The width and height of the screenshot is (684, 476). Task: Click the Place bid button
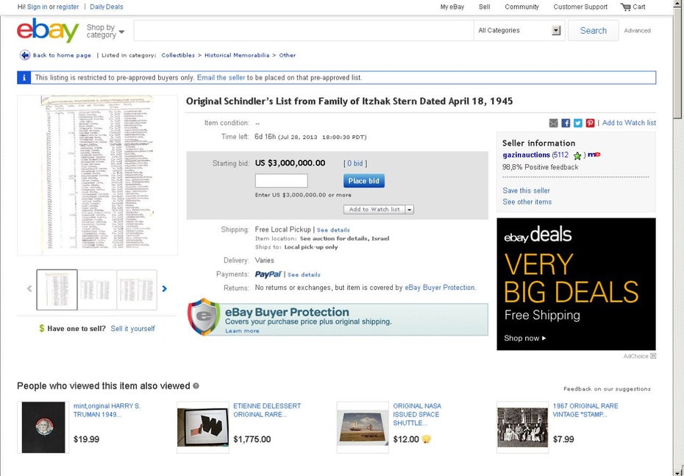(x=364, y=181)
